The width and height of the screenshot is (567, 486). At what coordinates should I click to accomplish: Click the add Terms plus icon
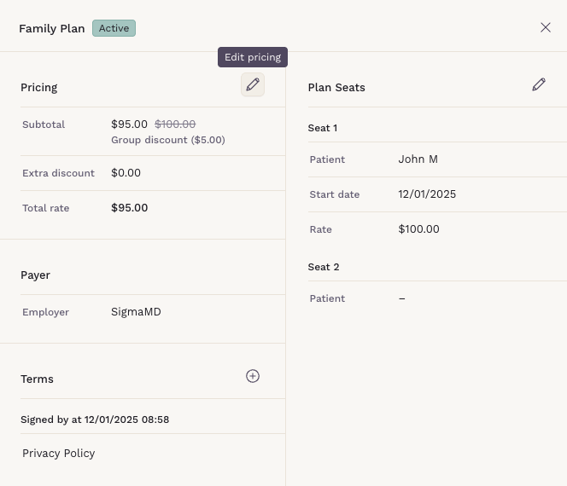(253, 376)
